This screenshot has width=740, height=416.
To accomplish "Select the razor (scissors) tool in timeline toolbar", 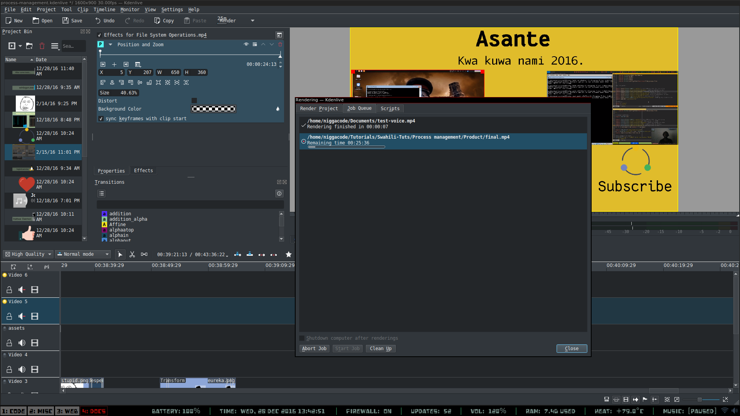I will [132, 254].
